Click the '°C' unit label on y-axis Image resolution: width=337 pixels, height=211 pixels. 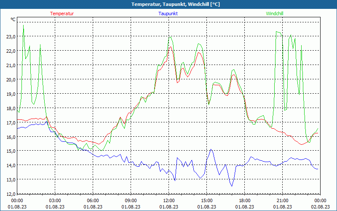(13, 19)
